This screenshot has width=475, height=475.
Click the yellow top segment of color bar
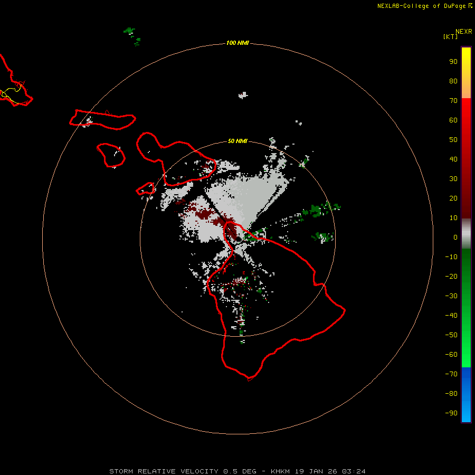pyautogui.click(x=466, y=73)
